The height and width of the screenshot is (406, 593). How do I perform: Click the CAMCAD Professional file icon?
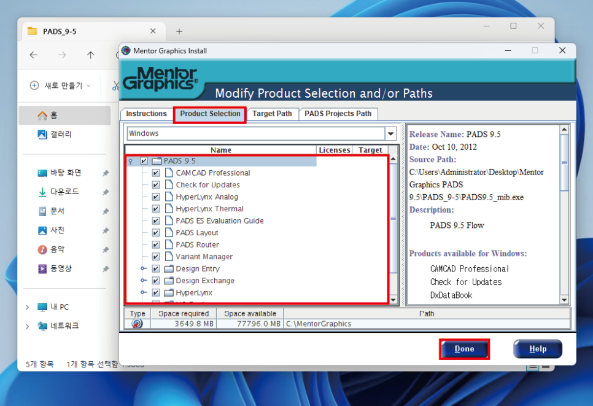pos(169,173)
